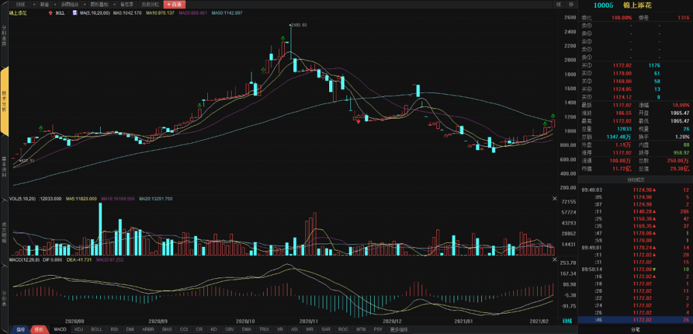
Task: Click the 历史回忆 button
Action: point(150,4)
